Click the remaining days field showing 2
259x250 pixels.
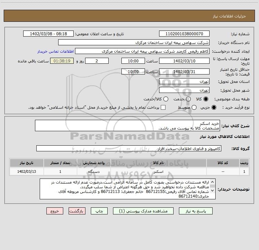click(97, 61)
